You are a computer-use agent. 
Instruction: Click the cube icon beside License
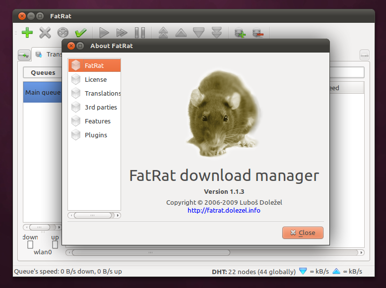[76, 79]
